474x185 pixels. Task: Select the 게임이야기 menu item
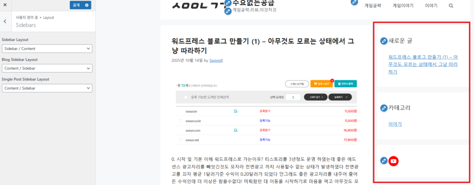click(402, 6)
